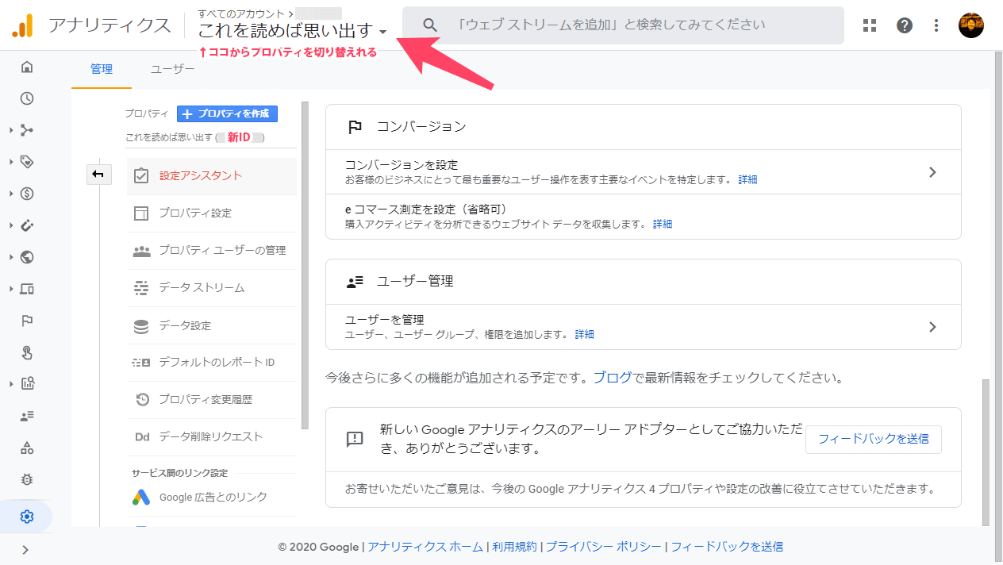This screenshot has height=565, width=1003.
Task: Select プロパティ設定 in property menu
Action: click(211, 213)
